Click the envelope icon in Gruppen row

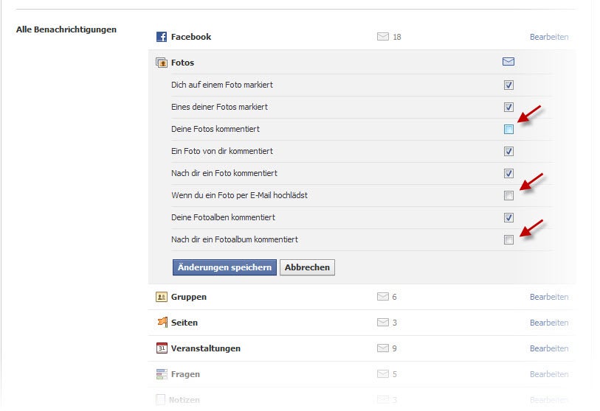(382, 297)
